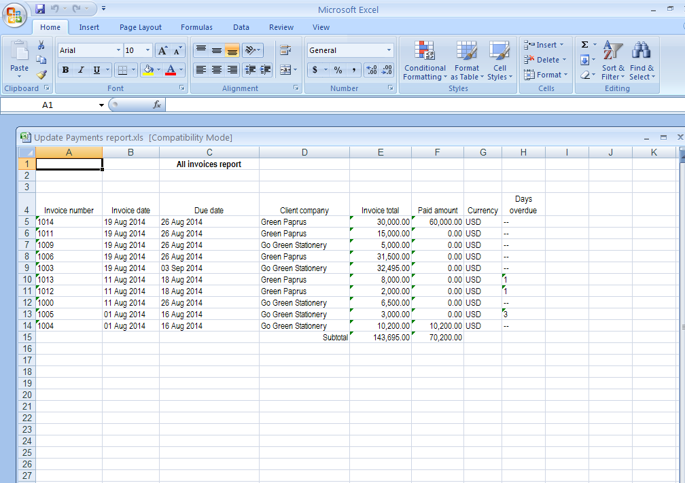Expand the Name Box dropdown arrow
Image resolution: width=685 pixels, height=483 pixels.
click(101, 105)
